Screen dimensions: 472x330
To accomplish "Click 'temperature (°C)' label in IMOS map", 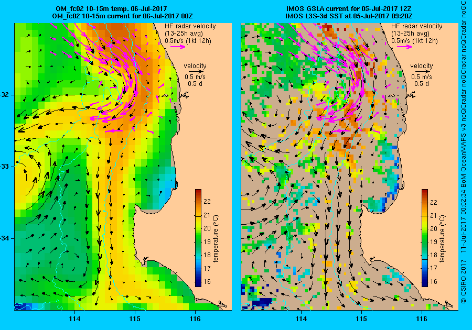I will 443,239.
